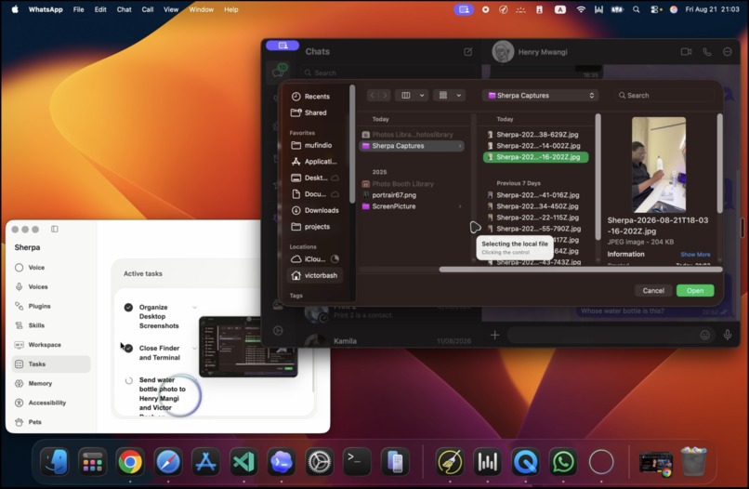Launch Safari from the Dock
This screenshot has width=749, height=489.
click(167, 462)
